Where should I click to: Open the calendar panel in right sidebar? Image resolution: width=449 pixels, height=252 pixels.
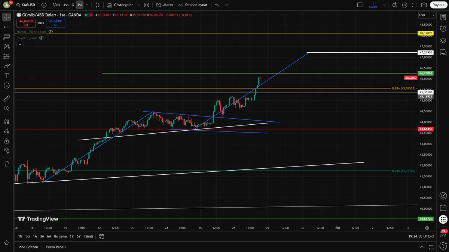pos(443,207)
